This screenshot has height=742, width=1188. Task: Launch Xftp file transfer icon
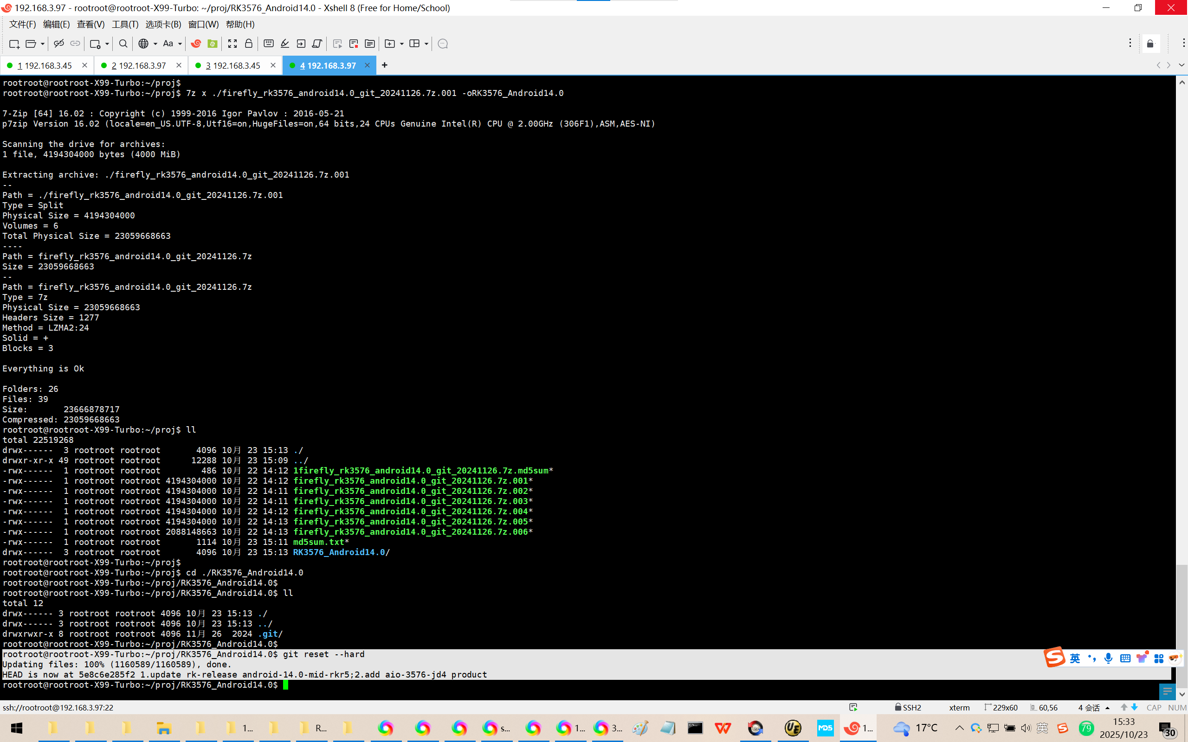coord(212,44)
